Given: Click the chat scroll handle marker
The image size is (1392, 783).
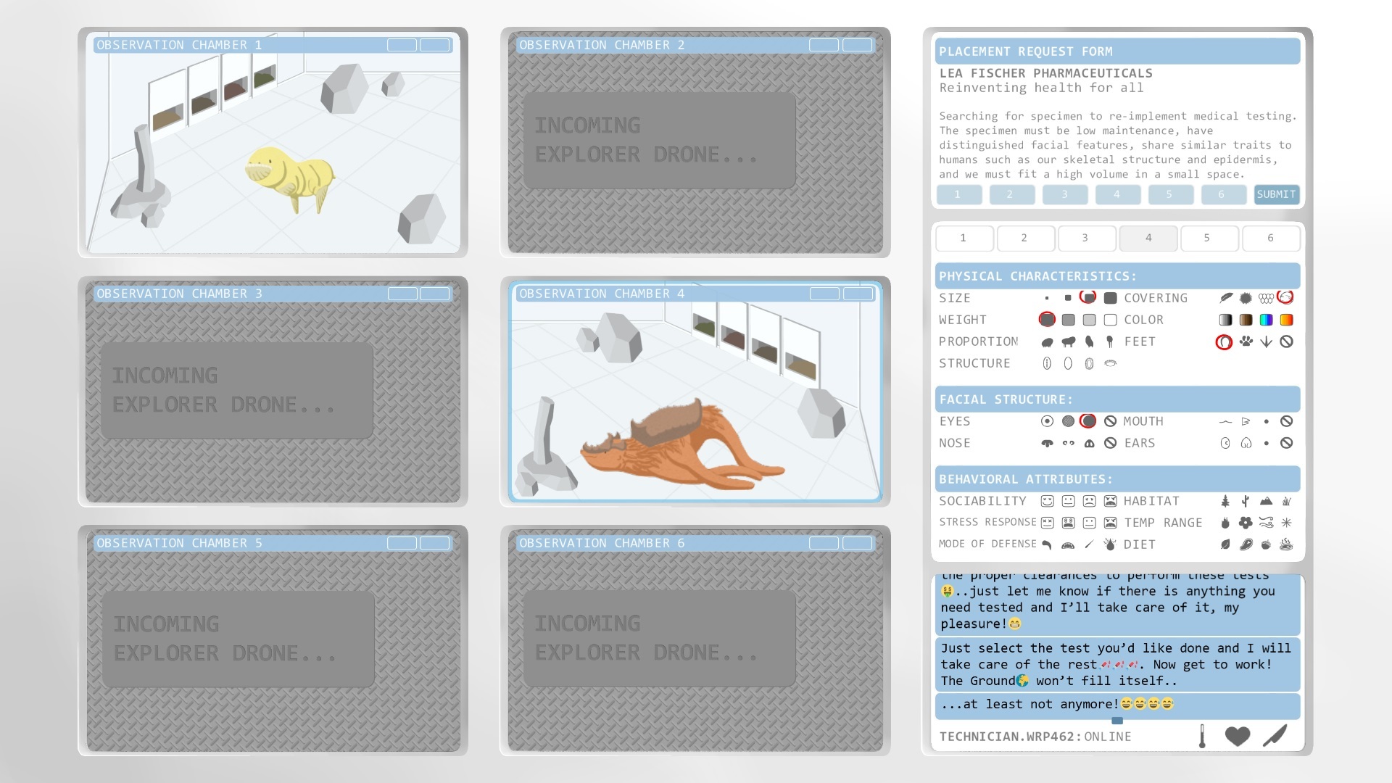Looking at the screenshot, I should [1116, 721].
